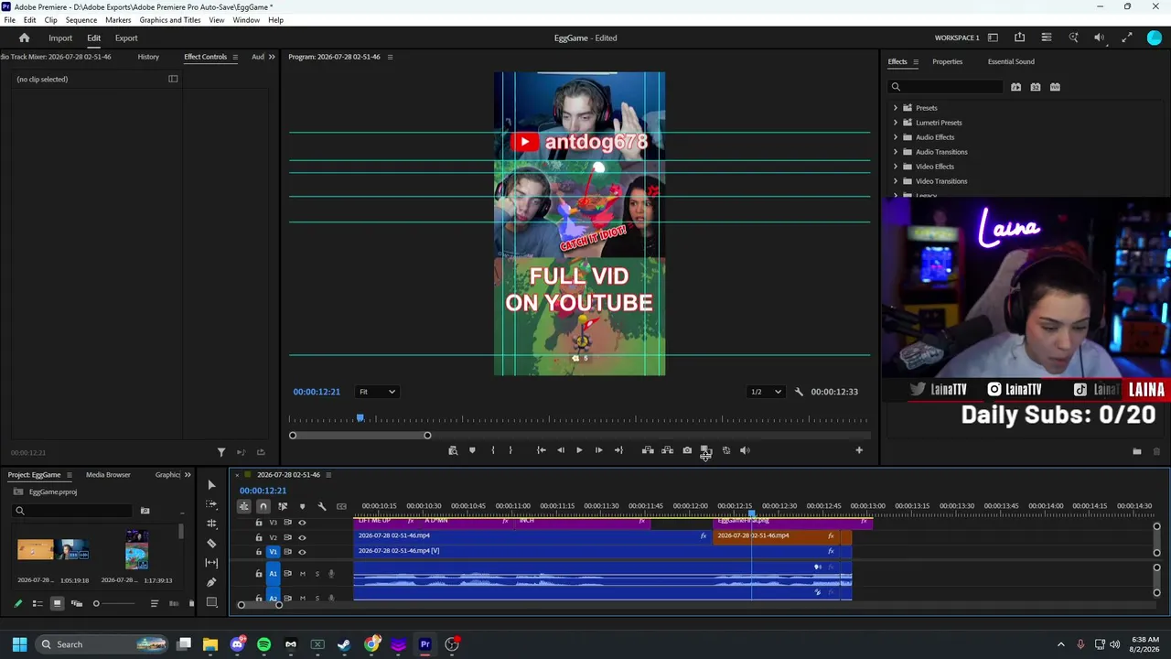Toggle Linked Selection in the timeline
The image size is (1171, 659).
[283, 506]
